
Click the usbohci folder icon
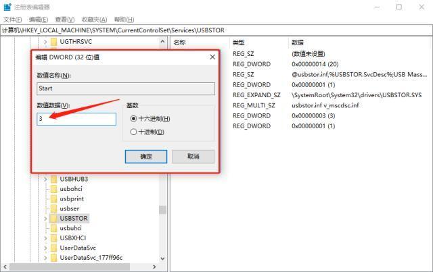54,189
